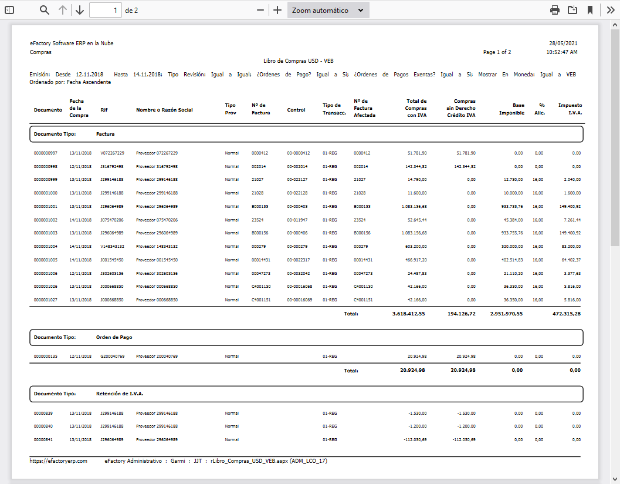Go to the previous page with the up arrow
Viewport: 620px width, 484px height.
point(62,10)
